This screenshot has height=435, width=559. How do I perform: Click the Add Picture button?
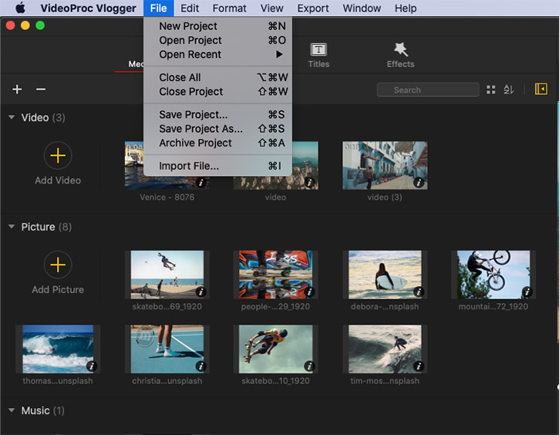tap(58, 265)
